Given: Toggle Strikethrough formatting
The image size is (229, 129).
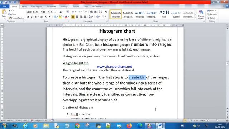Looking at the screenshot, I should 42,17.
